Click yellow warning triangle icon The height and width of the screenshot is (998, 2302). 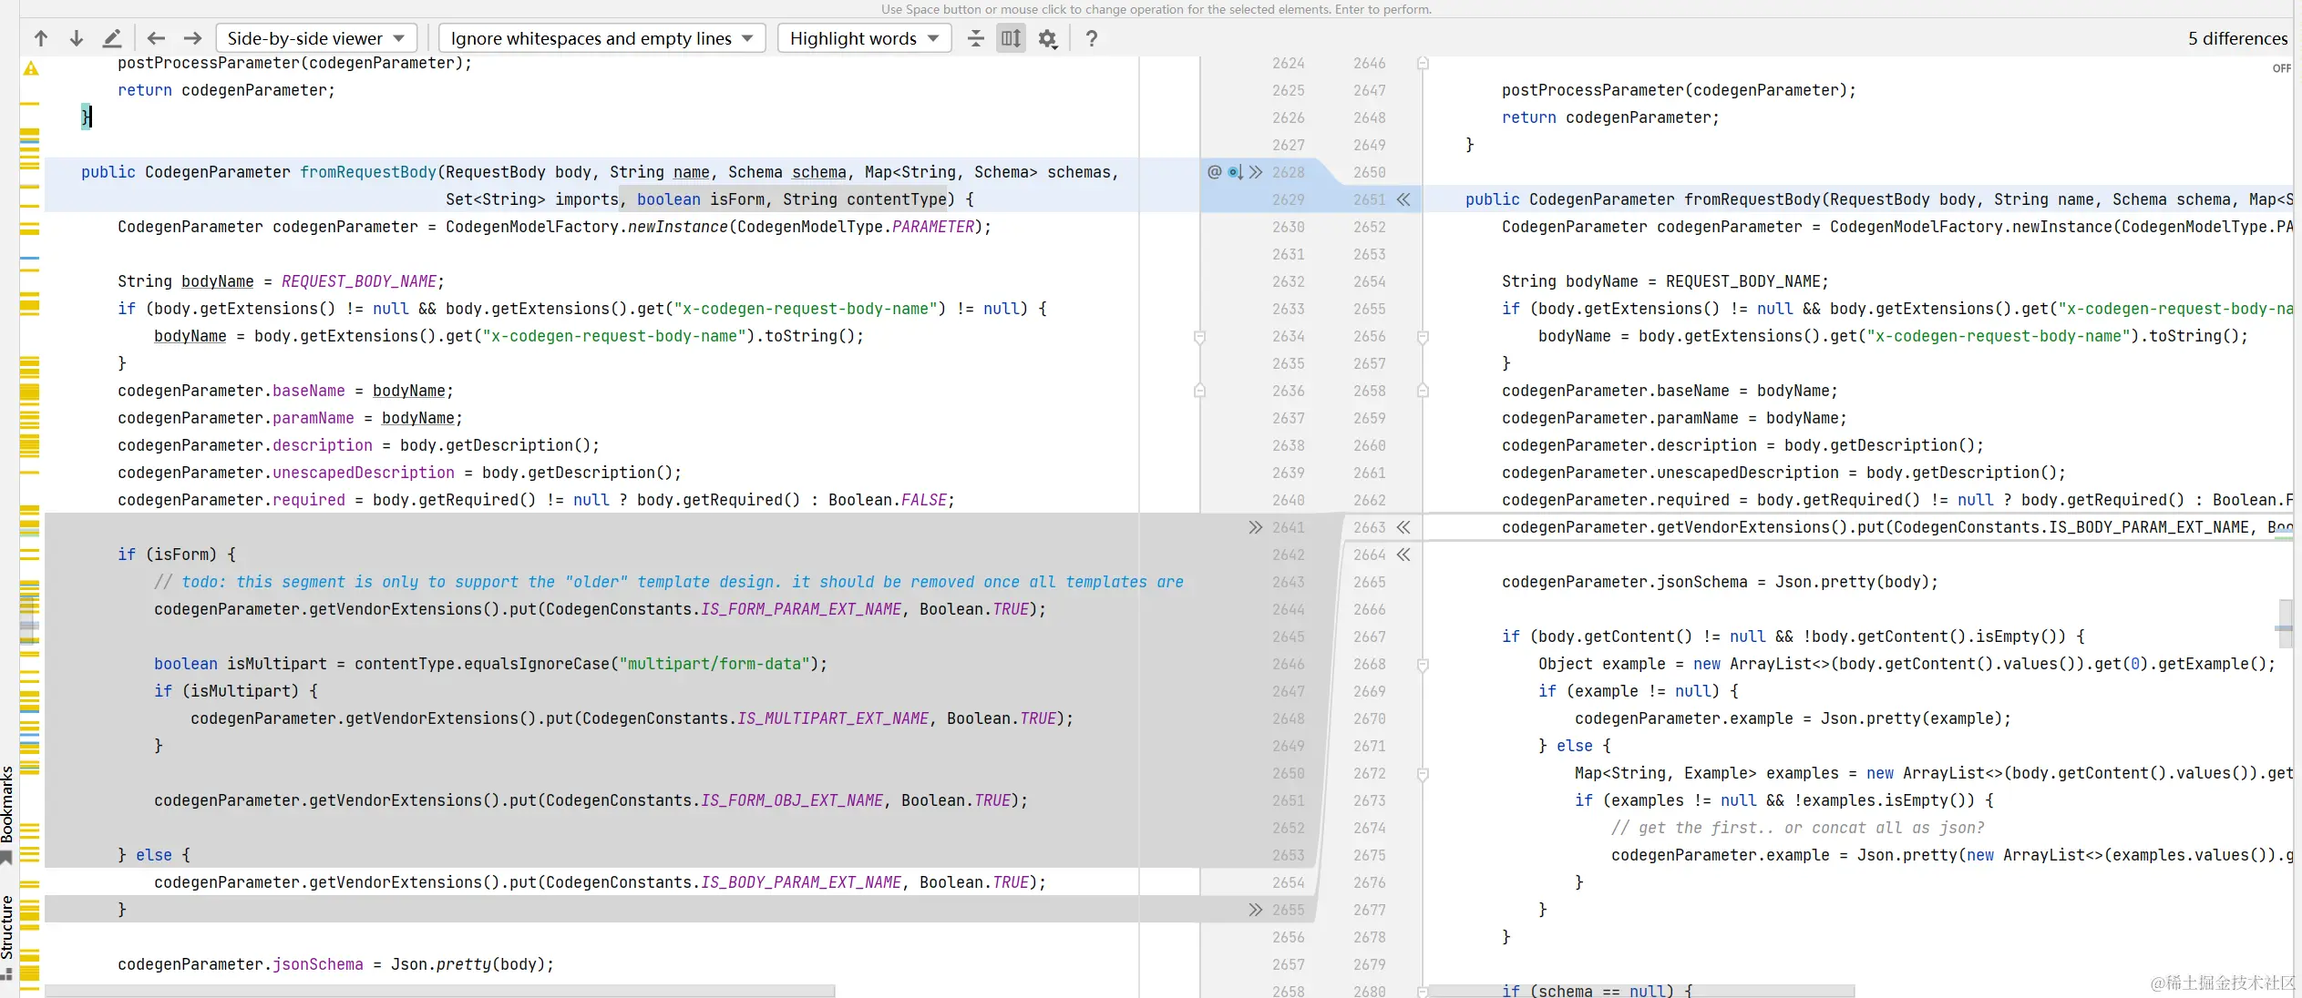click(x=31, y=68)
